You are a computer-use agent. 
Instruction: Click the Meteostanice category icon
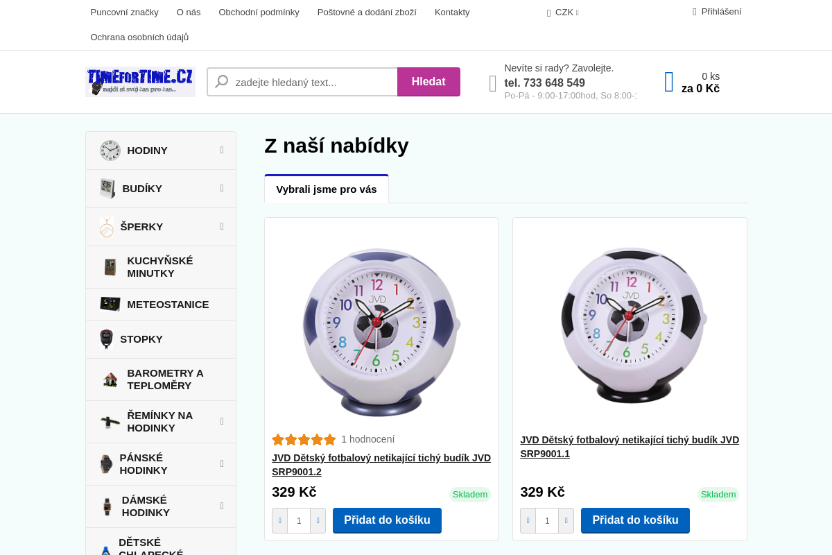pos(110,305)
